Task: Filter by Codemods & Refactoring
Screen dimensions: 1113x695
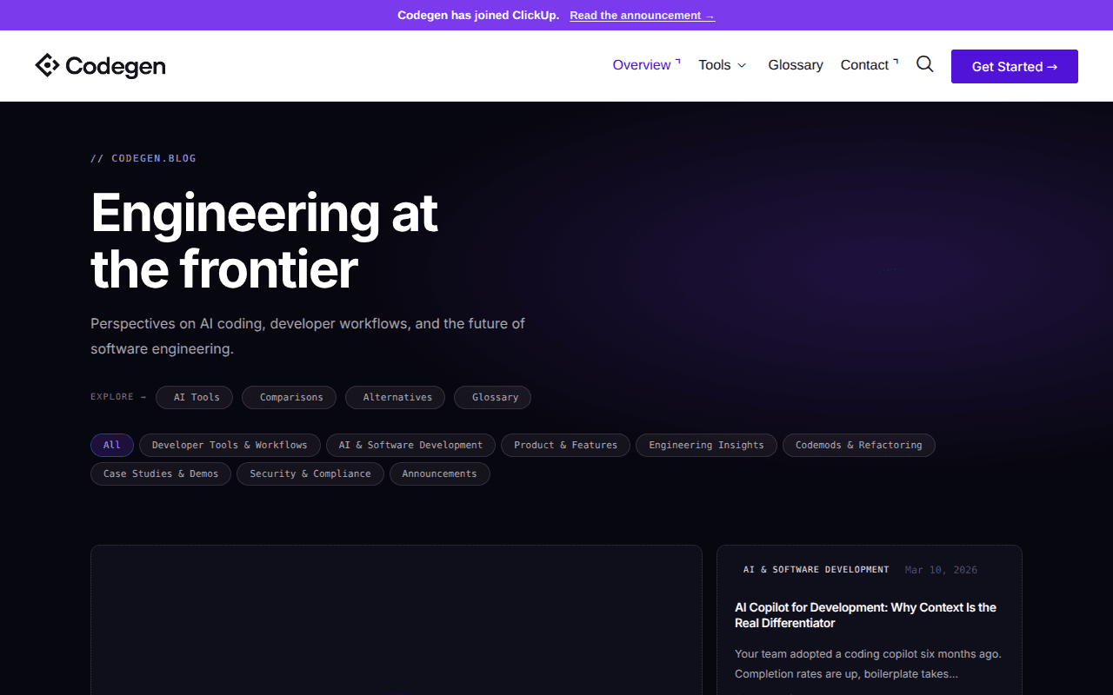Action: [859, 445]
